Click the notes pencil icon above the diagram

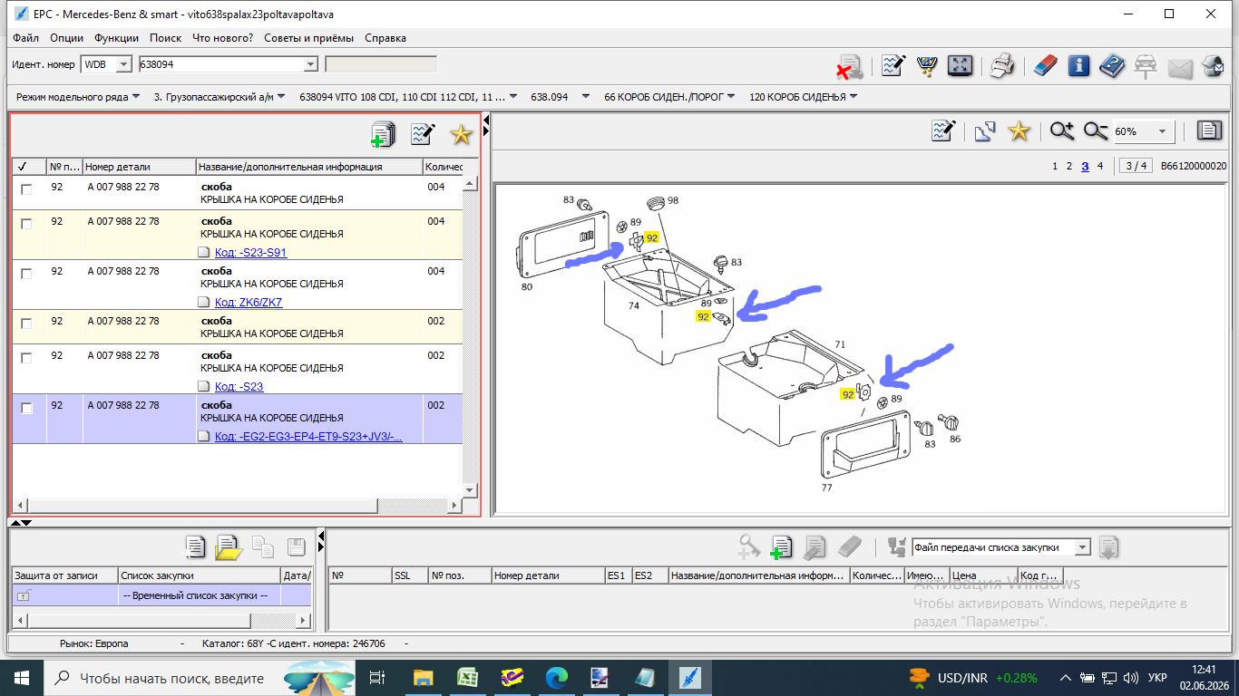[943, 131]
